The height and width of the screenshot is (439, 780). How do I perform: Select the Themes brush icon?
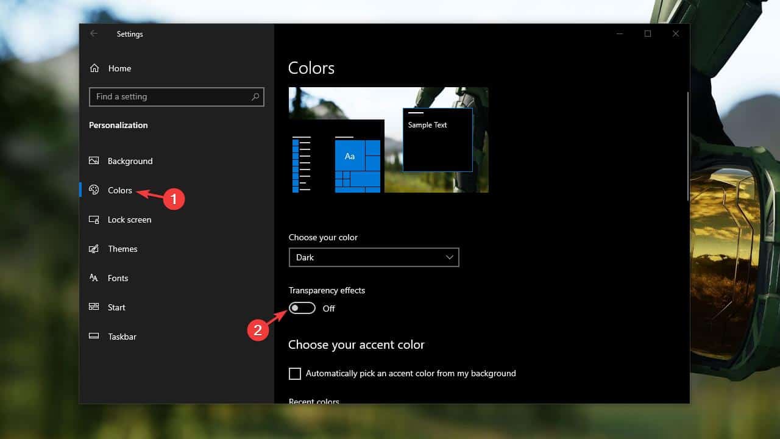94,249
